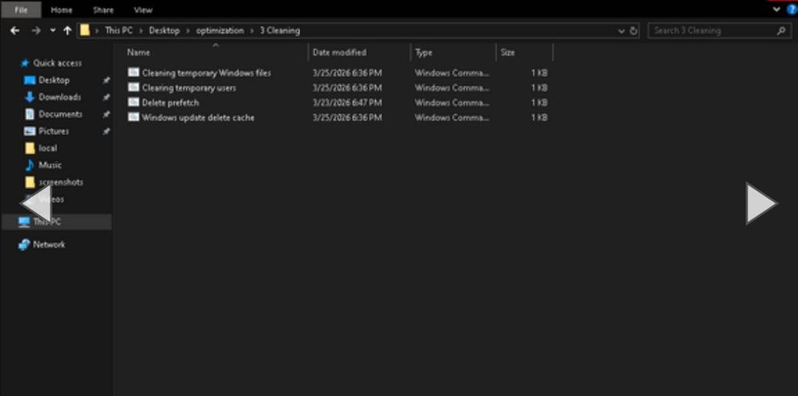The image size is (798, 396).
Task: Open Pictures in the navigation pane
Action: (x=53, y=131)
